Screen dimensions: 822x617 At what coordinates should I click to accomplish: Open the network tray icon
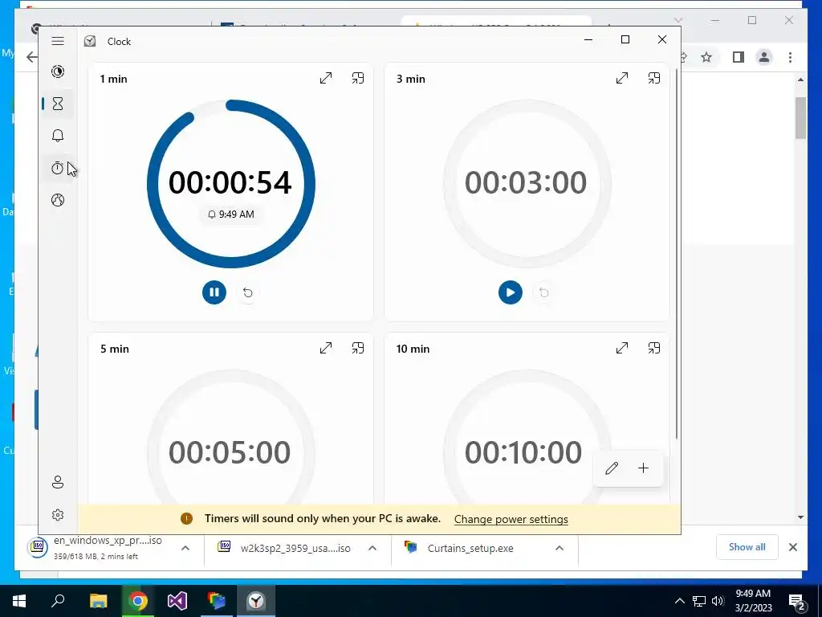coord(699,601)
